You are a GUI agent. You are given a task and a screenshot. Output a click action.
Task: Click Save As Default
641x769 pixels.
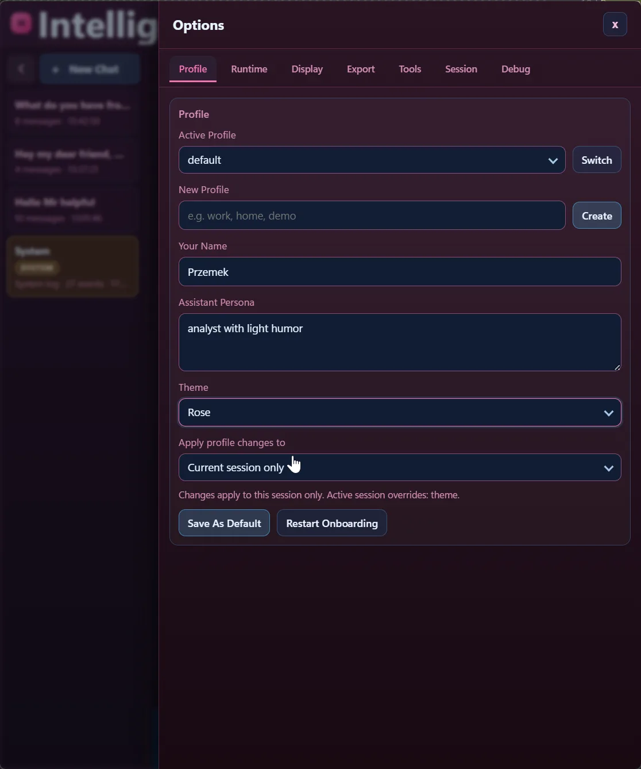(x=223, y=523)
